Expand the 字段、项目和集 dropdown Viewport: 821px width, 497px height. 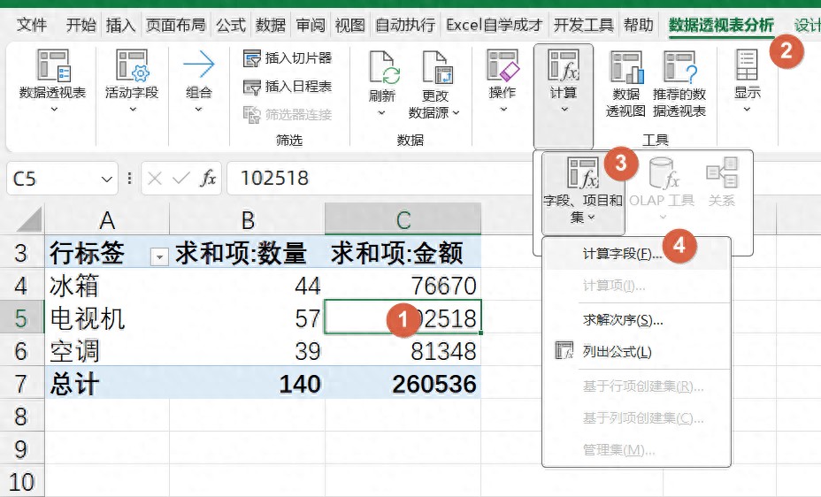[x=583, y=193]
